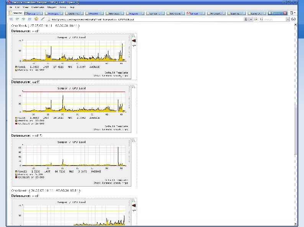Open the Widgets menu
304x227 pixels.
[x=52, y=7]
